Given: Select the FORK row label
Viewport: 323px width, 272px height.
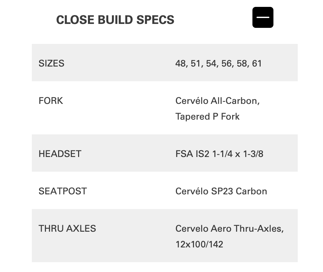Looking at the screenshot, I should pyautogui.click(x=51, y=101).
